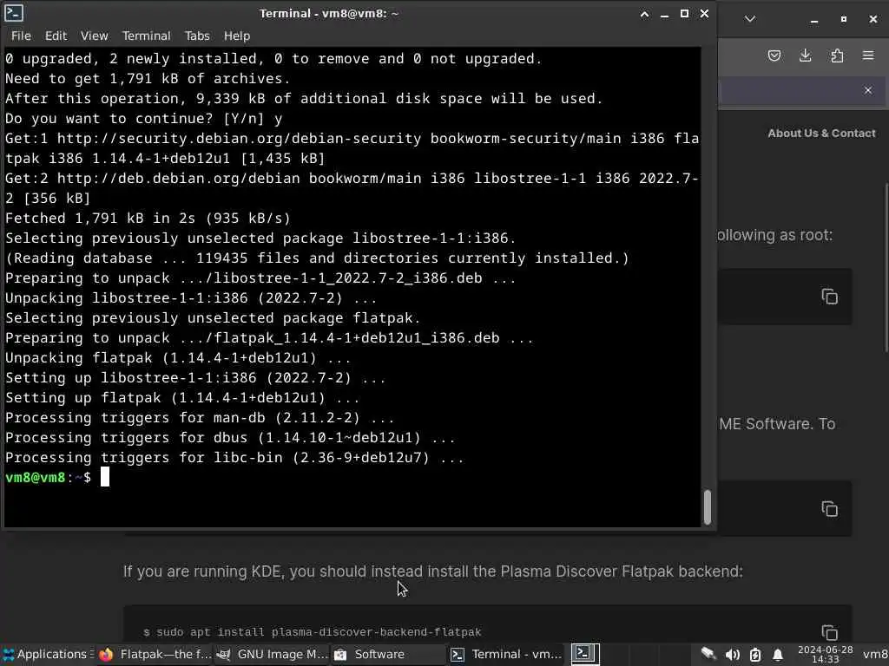Image resolution: width=889 pixels, height=666 pixels.
Task: Open the Edit menu in Terminal
Action: (x=56, y=36)
